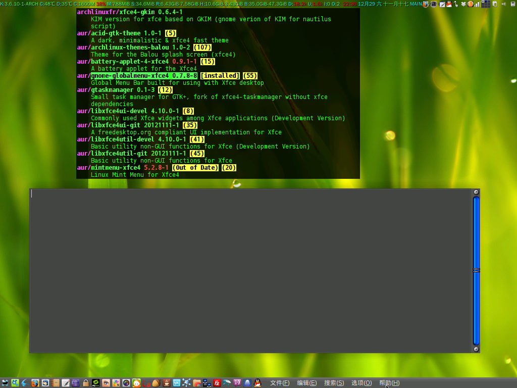Open the blue splash-star dock icon
The image size is (517, 388).
tap(187, 383)
